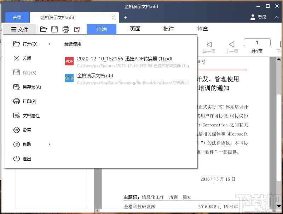Viewport: 283px width, 214px height.
Task: Click the 帮助 question mark icon
Action: (16, 144)
